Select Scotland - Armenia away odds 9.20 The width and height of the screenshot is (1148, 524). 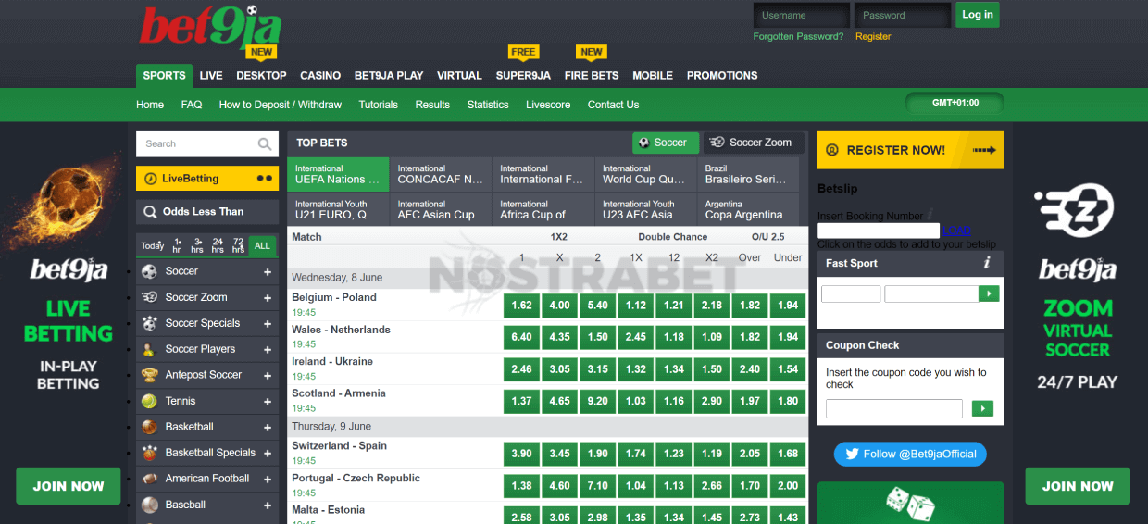597,401
